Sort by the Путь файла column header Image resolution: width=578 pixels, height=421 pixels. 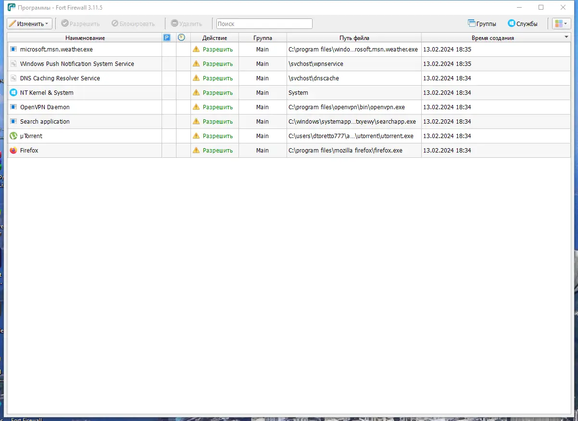click(x=354, y=38)
